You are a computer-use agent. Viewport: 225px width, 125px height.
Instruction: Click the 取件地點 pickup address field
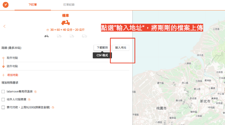pyautogui.click(x=68, y=58)
